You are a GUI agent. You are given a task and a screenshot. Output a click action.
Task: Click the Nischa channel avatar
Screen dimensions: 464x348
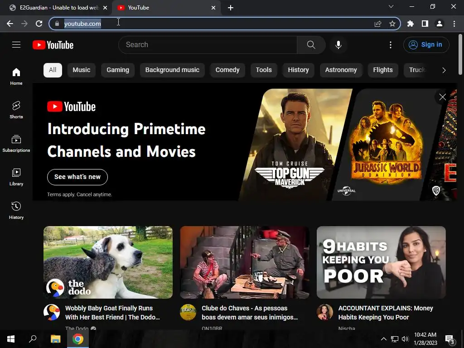[x=325, y=313]
